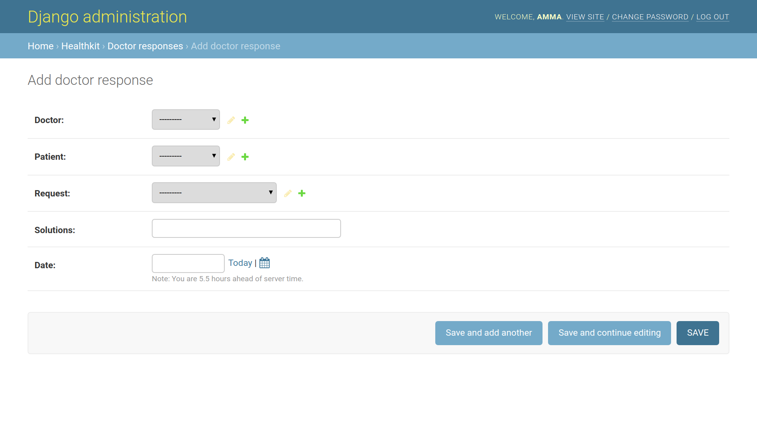Viewport: 757px width, 426px height.
Task: Open Healthkit breadcrumb link
Action: [x=80, y=46]
